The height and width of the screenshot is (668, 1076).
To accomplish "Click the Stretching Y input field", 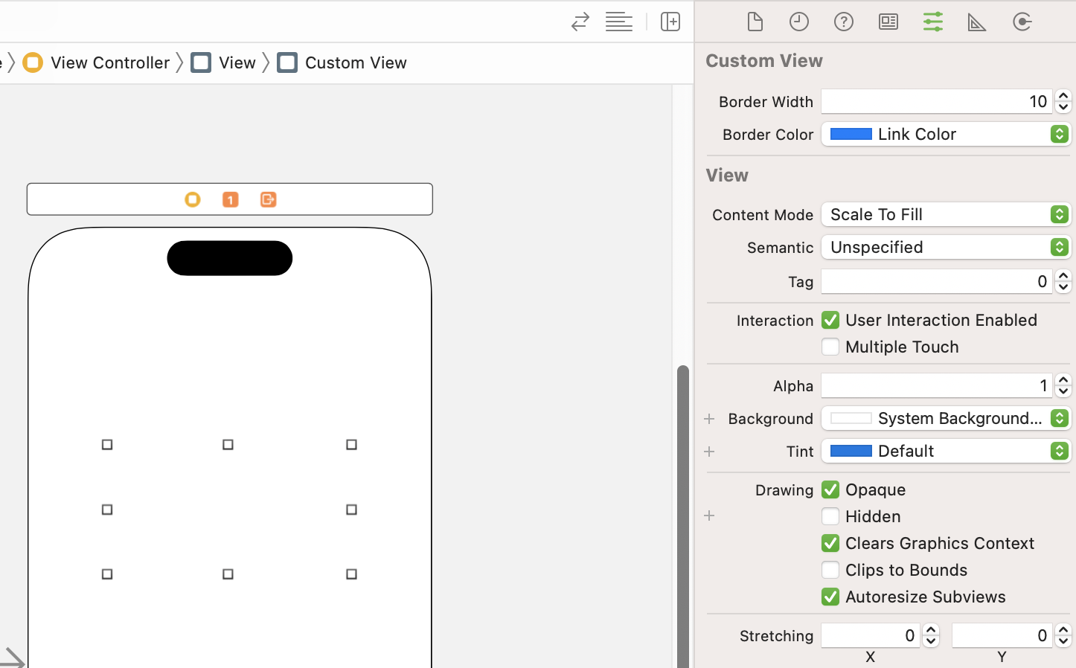I will pos(1002,636).
